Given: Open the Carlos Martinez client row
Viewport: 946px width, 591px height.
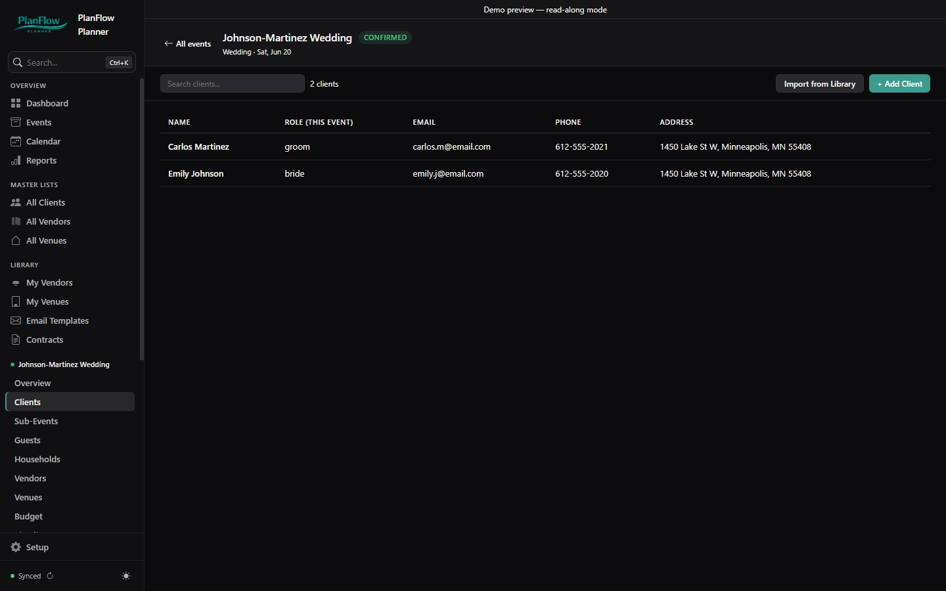Looking at the screenshot, I should coord(545,146).
